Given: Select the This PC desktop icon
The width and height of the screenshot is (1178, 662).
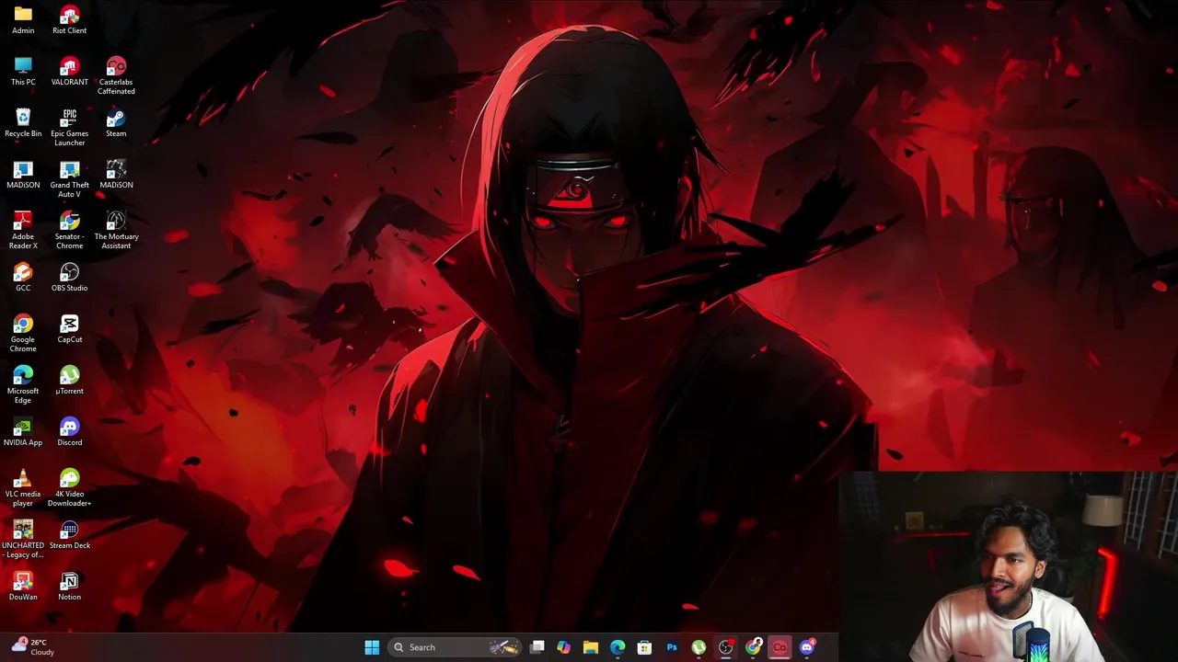Looking at the screenshot, I should tap(23, 72).
